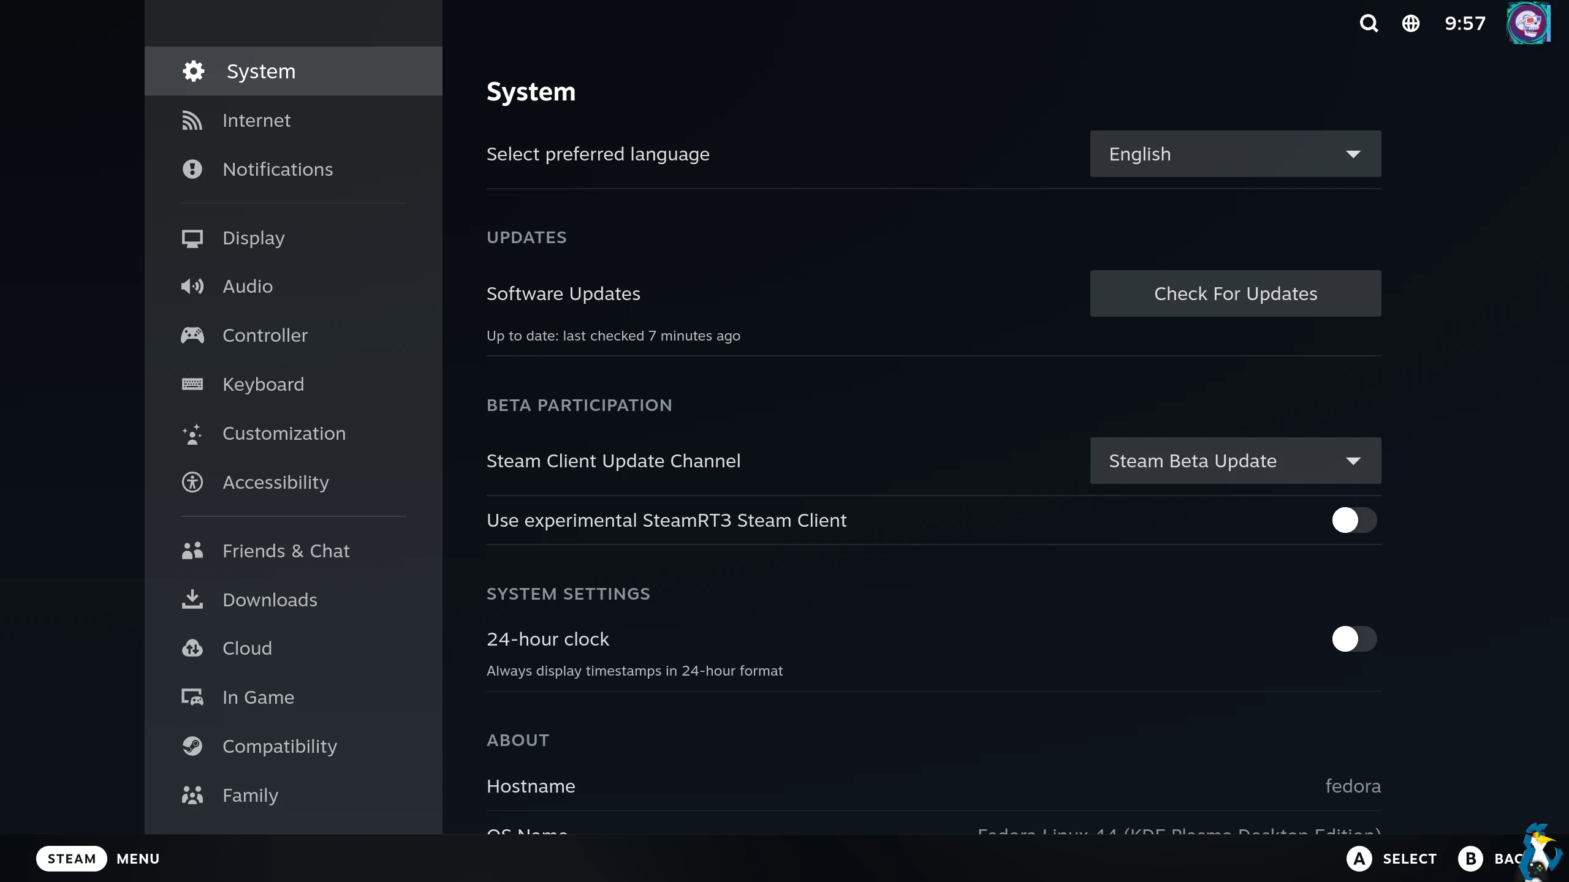
Task: Select the System tab label
Action: [261, 72]
